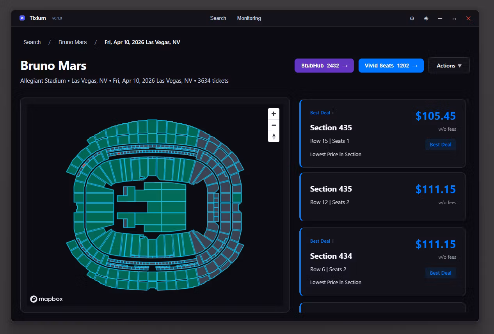The height and width of the screenshot is (334, 494).
Task: Click info icon beside first Best Deal
Action: click(x=333, y=113)
